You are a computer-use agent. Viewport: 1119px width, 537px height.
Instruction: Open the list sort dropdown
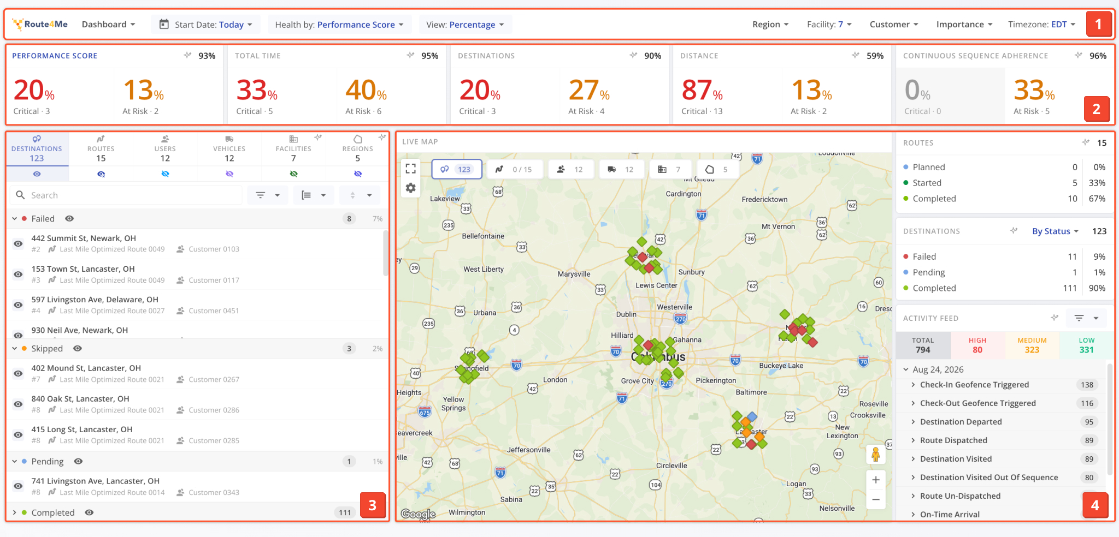(360, 195)
